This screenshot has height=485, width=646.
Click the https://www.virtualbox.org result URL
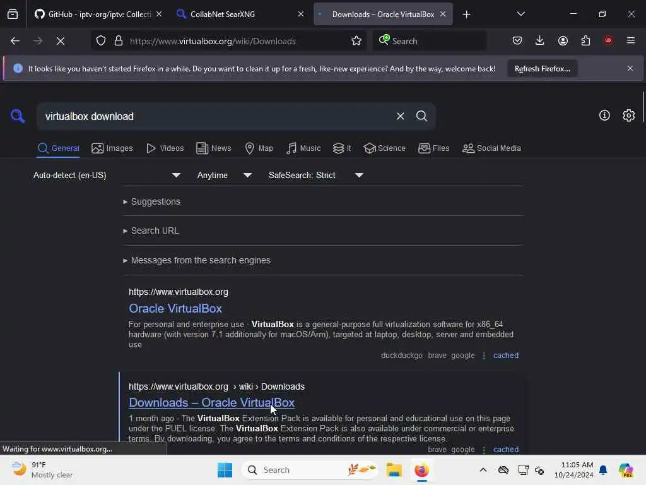(x=179, y=292)
